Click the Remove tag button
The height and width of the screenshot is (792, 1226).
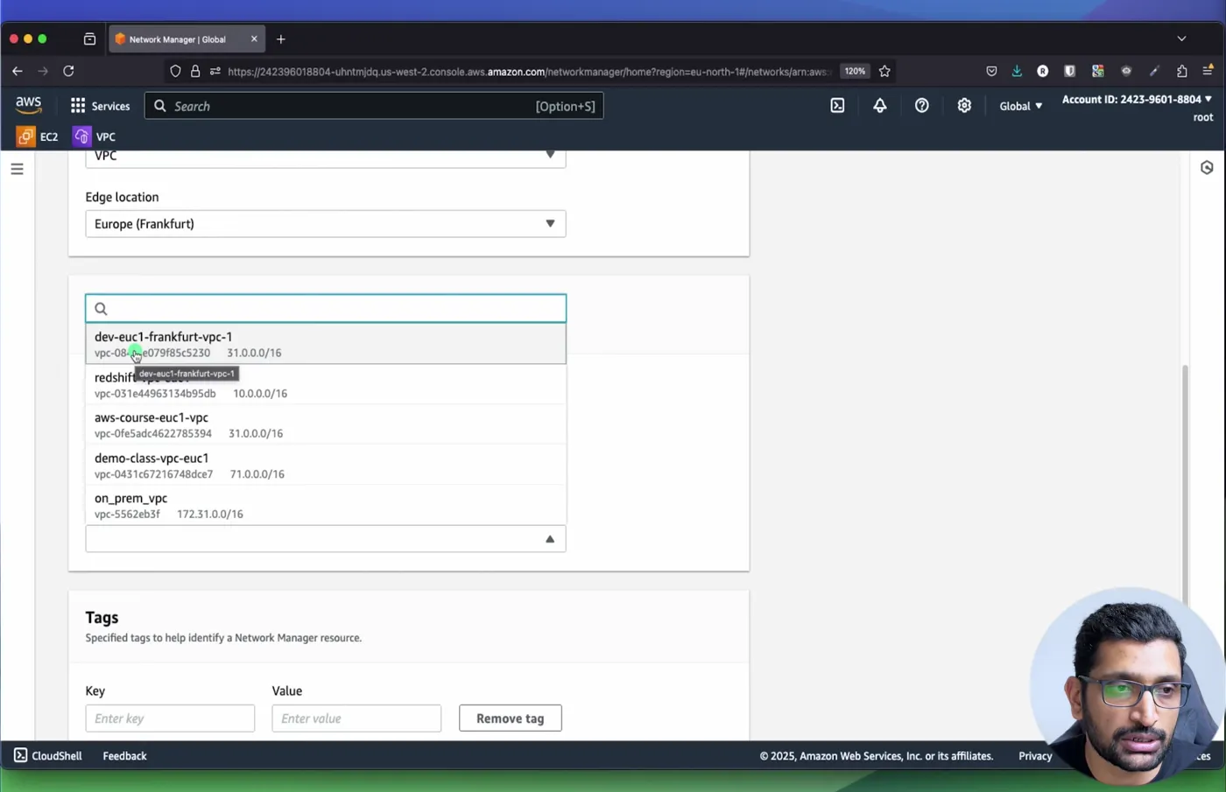[x=511, y=718]
